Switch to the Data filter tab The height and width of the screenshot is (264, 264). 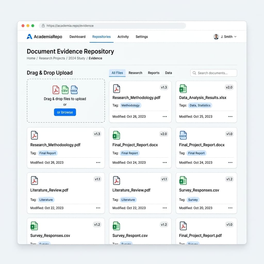[169, 73]
